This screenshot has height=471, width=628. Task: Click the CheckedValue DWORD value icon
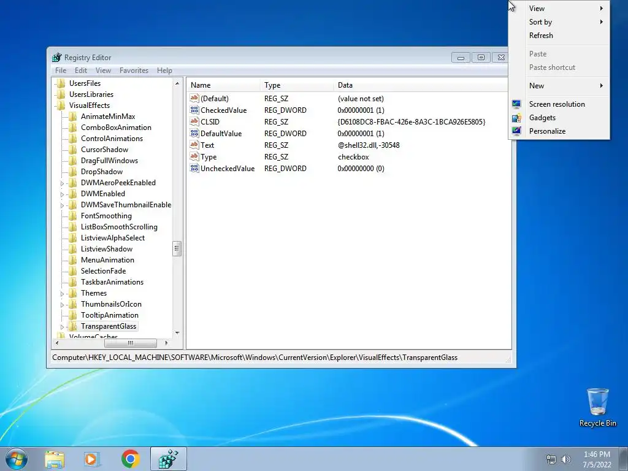(x=194, y=110)
